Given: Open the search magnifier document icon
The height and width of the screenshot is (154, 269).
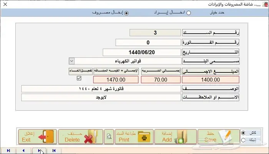Looking at the screenshot, I should pyautogui.click(x=109, y=136).
